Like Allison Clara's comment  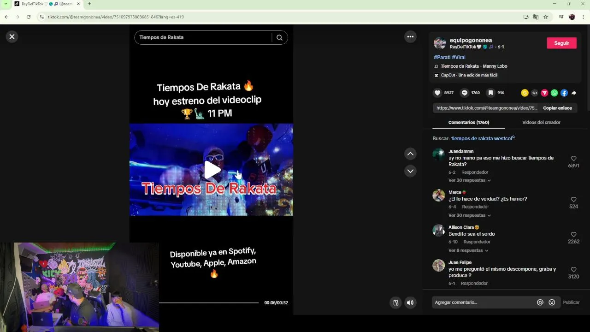tap(573, 235)
